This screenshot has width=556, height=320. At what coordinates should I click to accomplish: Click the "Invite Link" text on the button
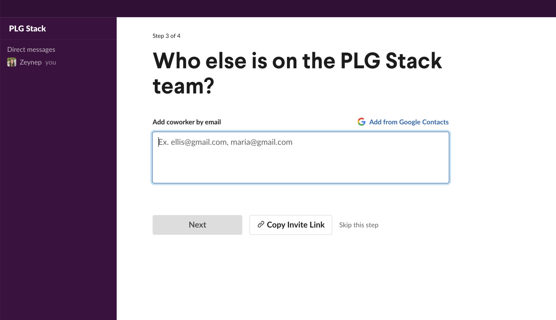click(x=306, y=225)
